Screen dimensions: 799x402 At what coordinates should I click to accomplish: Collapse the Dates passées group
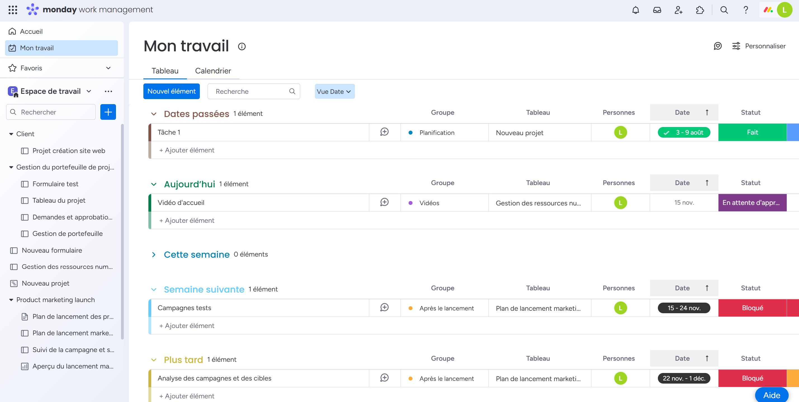click(x=153, y=114)
